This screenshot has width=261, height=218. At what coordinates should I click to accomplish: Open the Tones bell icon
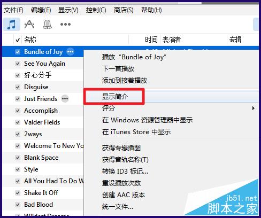tap(48, 24)
